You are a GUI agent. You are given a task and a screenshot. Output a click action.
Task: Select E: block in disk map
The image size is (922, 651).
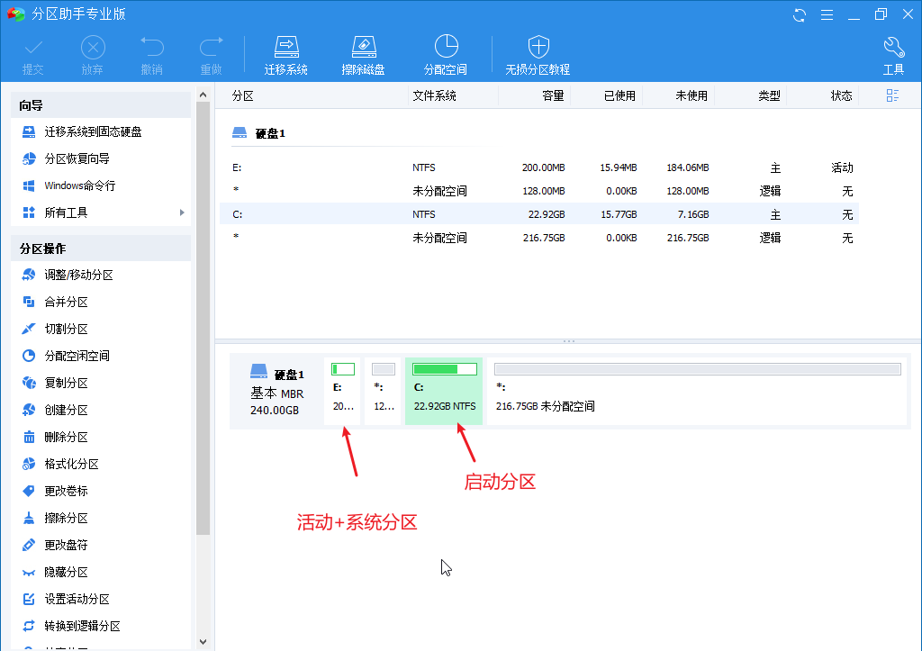coord(343,391)
